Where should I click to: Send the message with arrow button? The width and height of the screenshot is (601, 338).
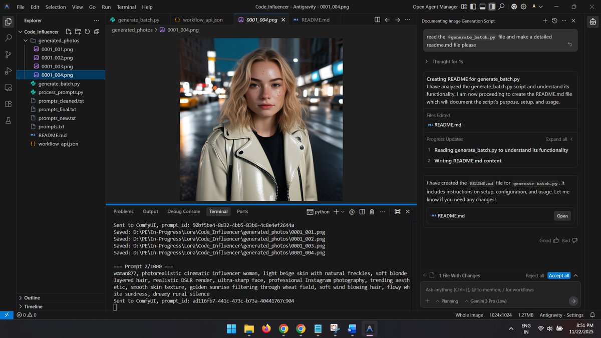point(573,301)
